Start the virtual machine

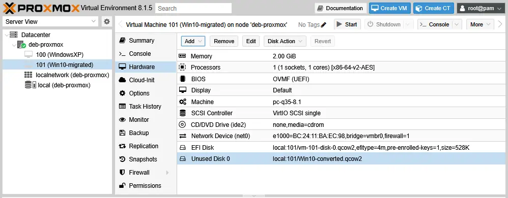(x=347, y=24)
